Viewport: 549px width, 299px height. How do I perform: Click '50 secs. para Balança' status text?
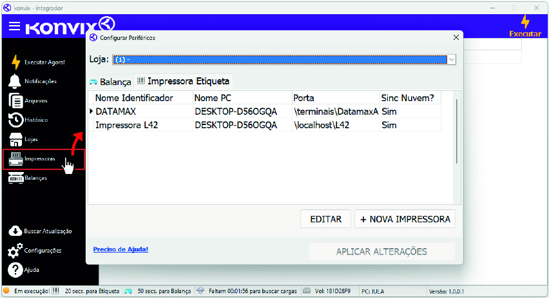click(x=164, y=291)
